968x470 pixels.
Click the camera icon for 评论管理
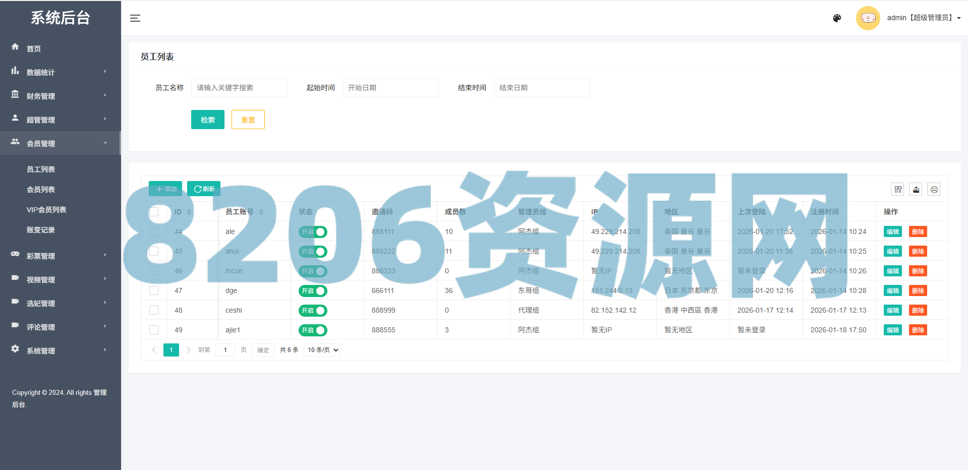click(x=15, y=325)
